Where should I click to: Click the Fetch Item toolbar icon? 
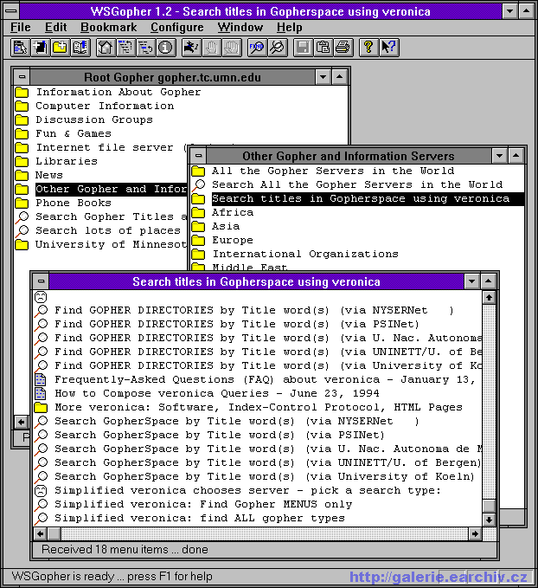(20, 48)
